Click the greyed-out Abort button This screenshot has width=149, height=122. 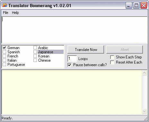tap(125, 50)
